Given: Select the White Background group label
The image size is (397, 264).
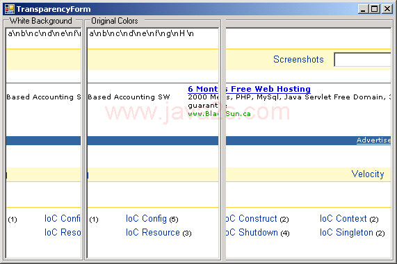Looking at the screenshot, I should (41, 21).
